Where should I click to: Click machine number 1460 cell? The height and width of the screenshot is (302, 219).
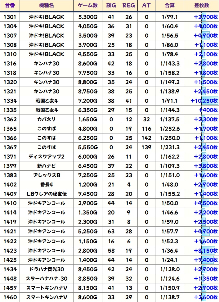[10, 297]
